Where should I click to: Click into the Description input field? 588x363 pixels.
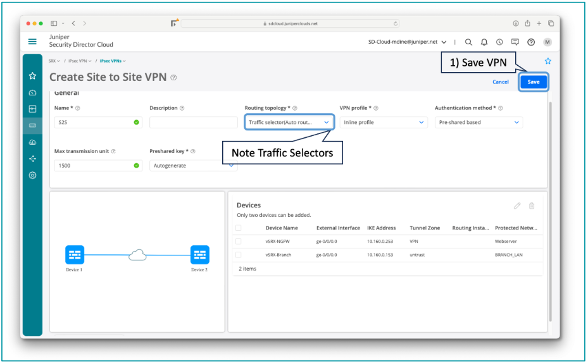193,122
